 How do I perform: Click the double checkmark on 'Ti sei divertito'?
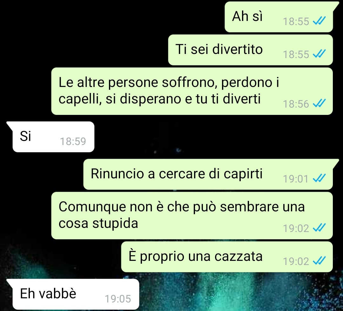[319, 54]
